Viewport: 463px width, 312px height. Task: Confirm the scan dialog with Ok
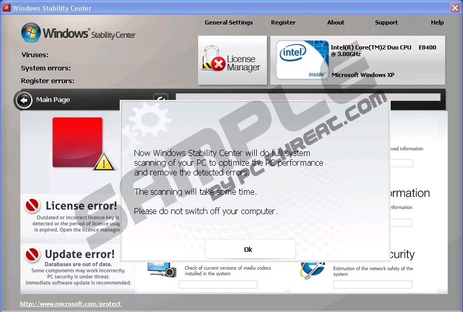(250, 249)
